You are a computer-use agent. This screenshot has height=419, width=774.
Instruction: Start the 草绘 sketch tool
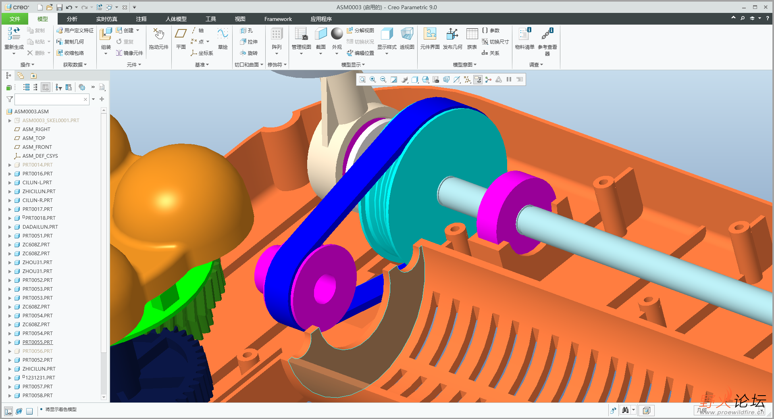coord(223,34)
